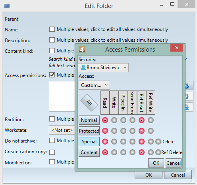Enable the Create carbon copy checkbox
197x185 pixels.
tap(52, 152)
